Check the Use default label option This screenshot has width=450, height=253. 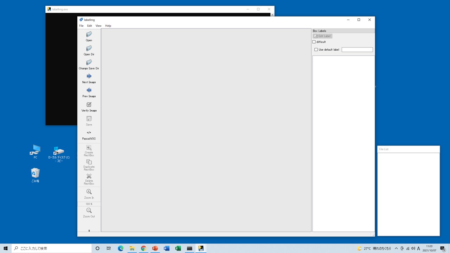tap(316, 50)
